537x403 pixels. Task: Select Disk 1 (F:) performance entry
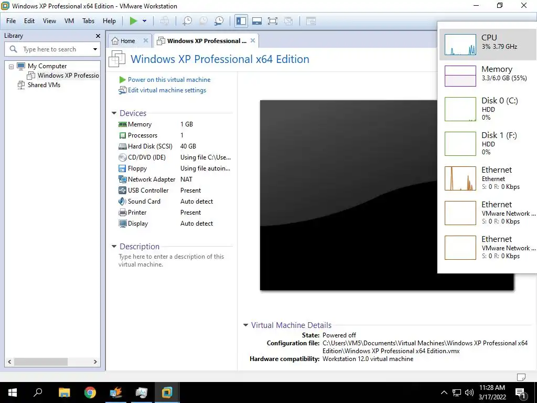pyautogui.click(x=488, y=144)
